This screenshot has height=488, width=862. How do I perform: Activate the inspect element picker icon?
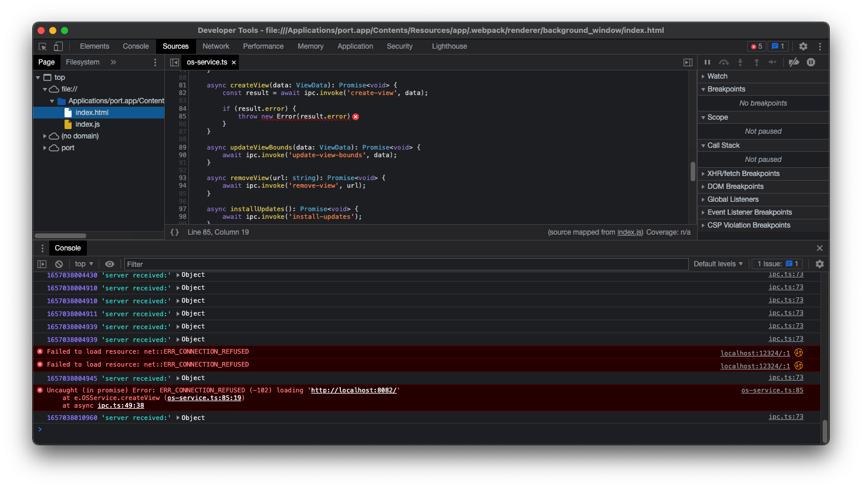[42, 46]
